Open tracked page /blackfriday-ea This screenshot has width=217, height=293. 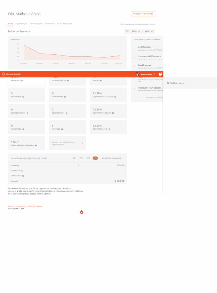[x=144, y=65]
